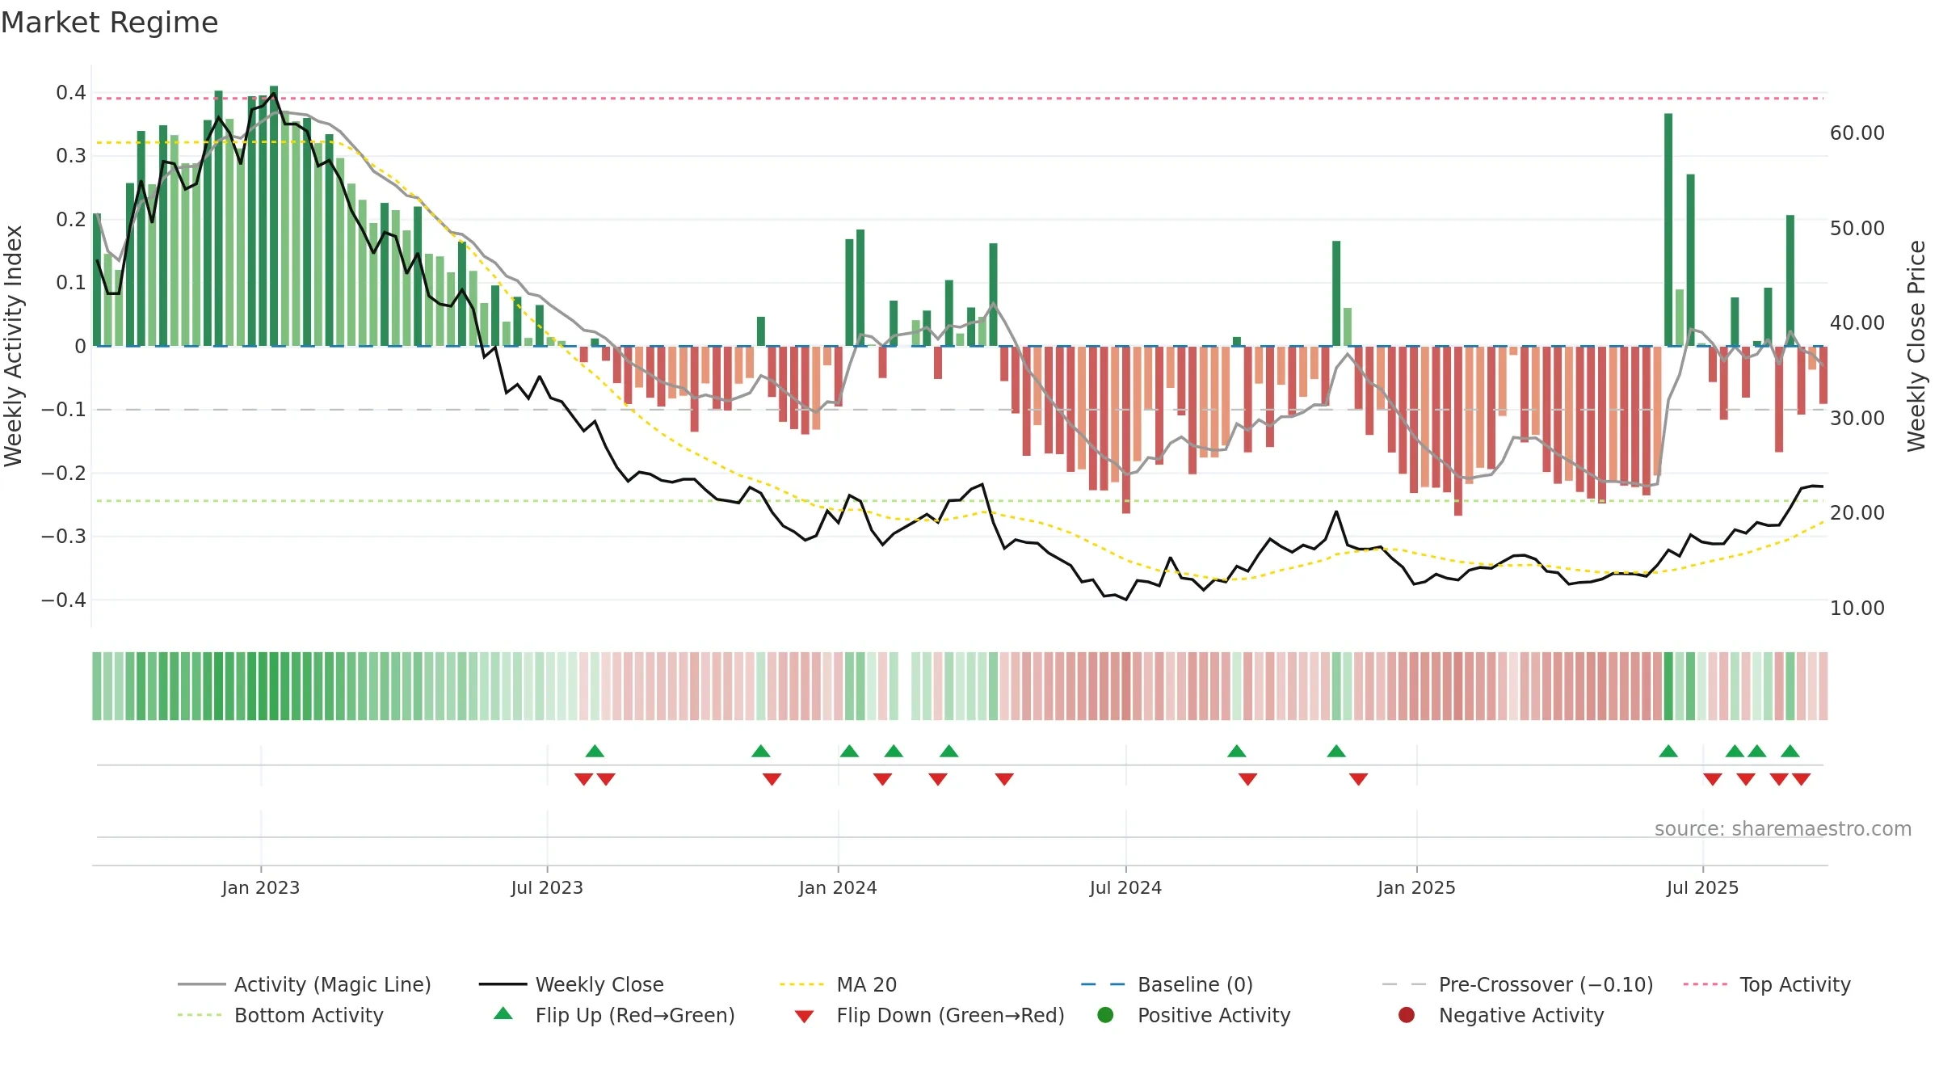
Task: Click the 20.00 price axis tick
Action: point(1857,513)
